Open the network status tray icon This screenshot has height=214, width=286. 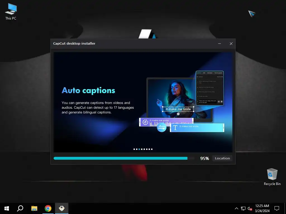click(x=243, y=208)
